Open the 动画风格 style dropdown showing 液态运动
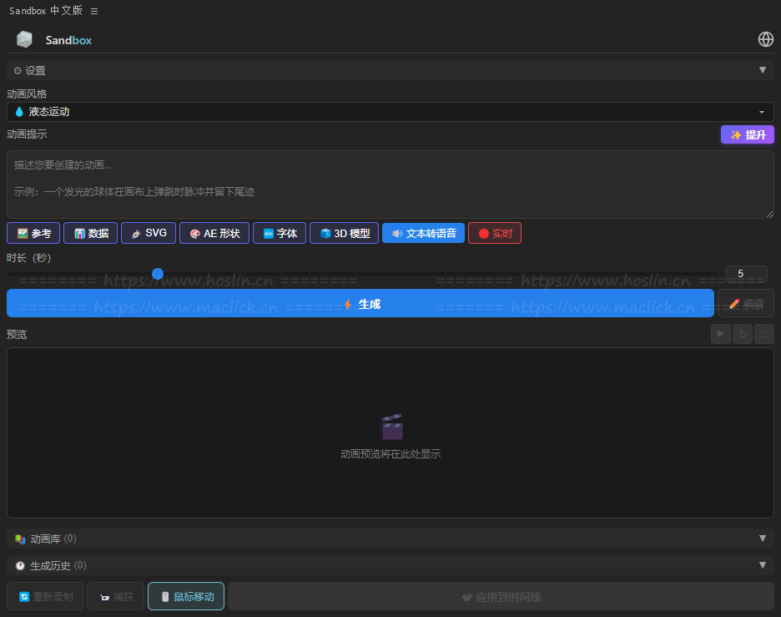Image resolution: width=781 pixels, height=617 pixels. pyautogui.click(x=390, y=112)
